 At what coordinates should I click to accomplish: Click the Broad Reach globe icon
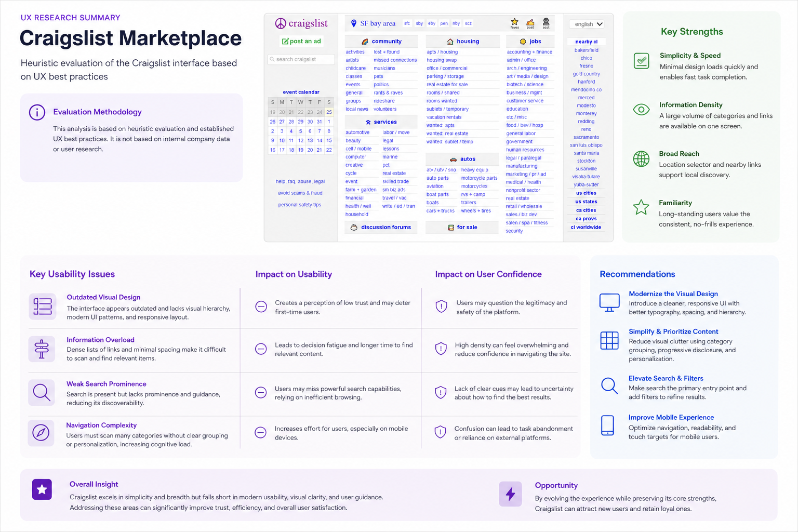point(641,159)
